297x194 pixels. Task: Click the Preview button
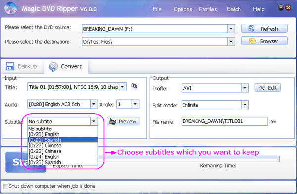click(123, 121)
